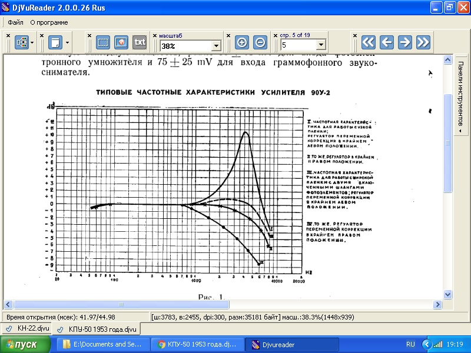Jump to the last page
Screen dimensions: 471x353
point(423,42)
